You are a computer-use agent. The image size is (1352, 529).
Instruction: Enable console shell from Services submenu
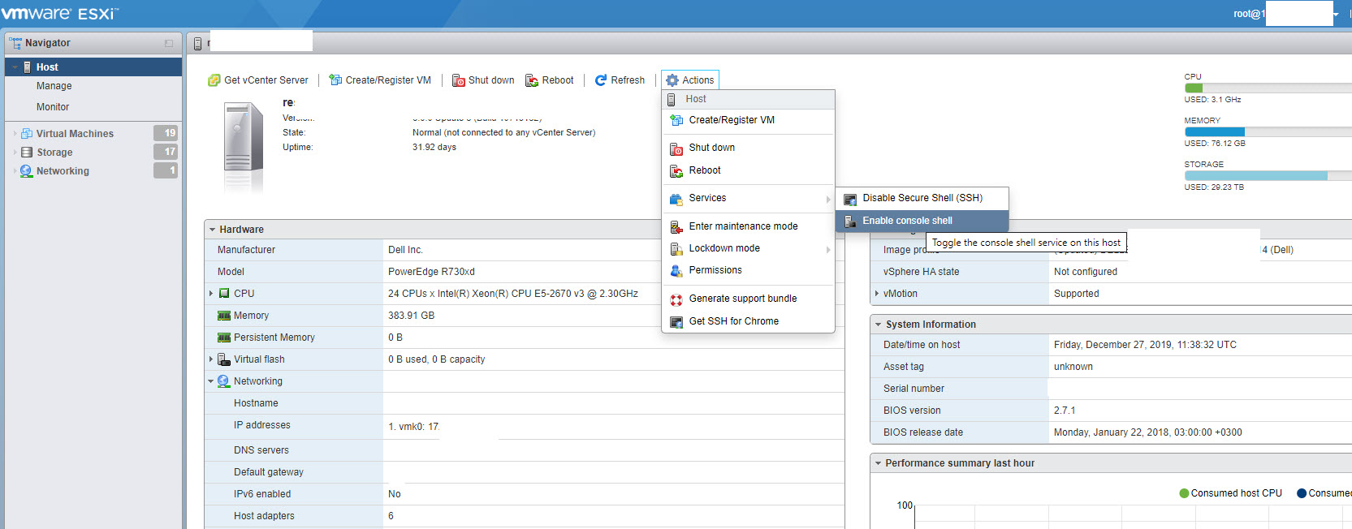click(x=907, y=221)
